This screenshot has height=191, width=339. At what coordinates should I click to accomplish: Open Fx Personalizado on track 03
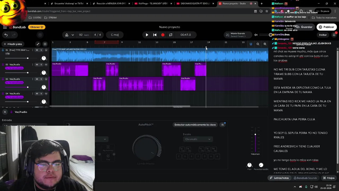coord(14,83)
